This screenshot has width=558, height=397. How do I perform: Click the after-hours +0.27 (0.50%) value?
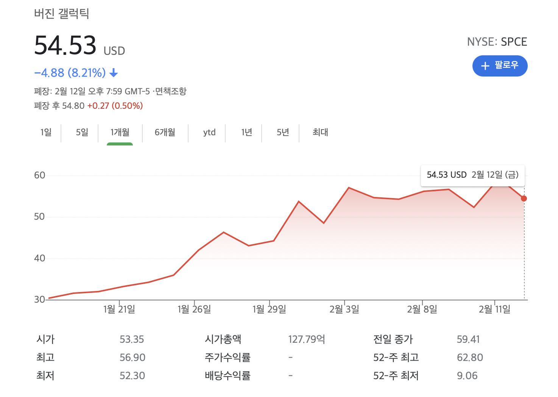(115, 106)
